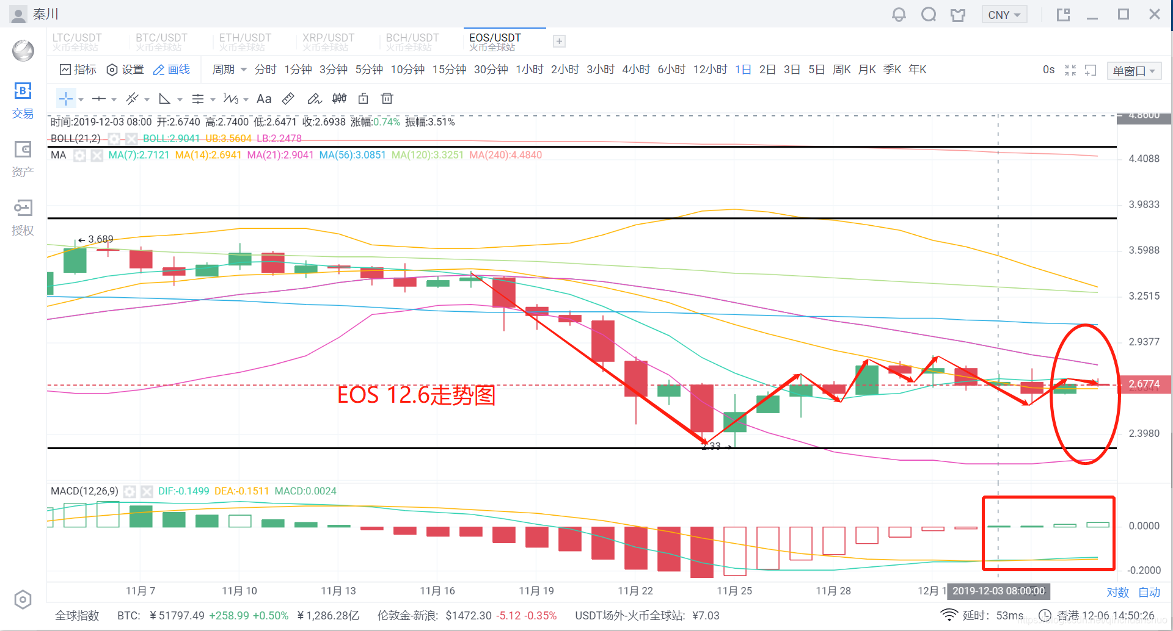This screenshot has width=1173, height=631.
Task: Switch to the ETH/USDT tab
Action: point(245,42)
